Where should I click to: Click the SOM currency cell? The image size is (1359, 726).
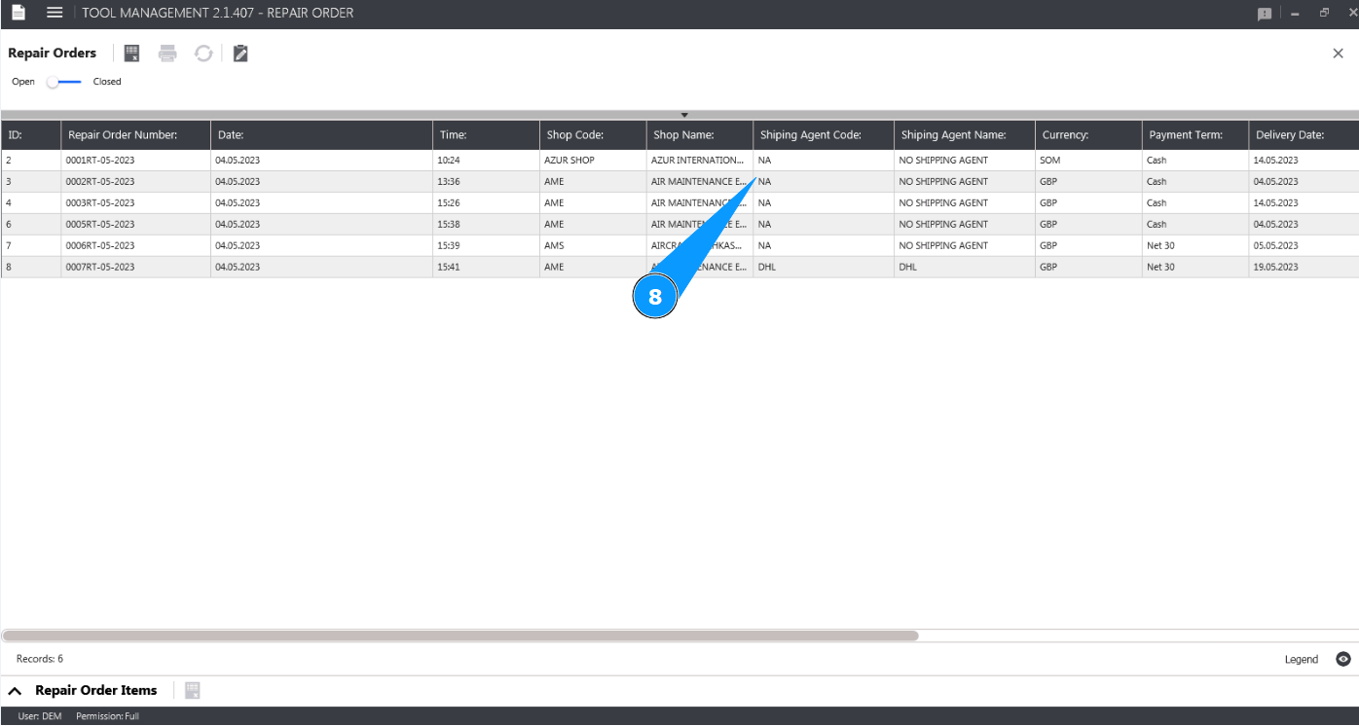[x=1089, y=161]
